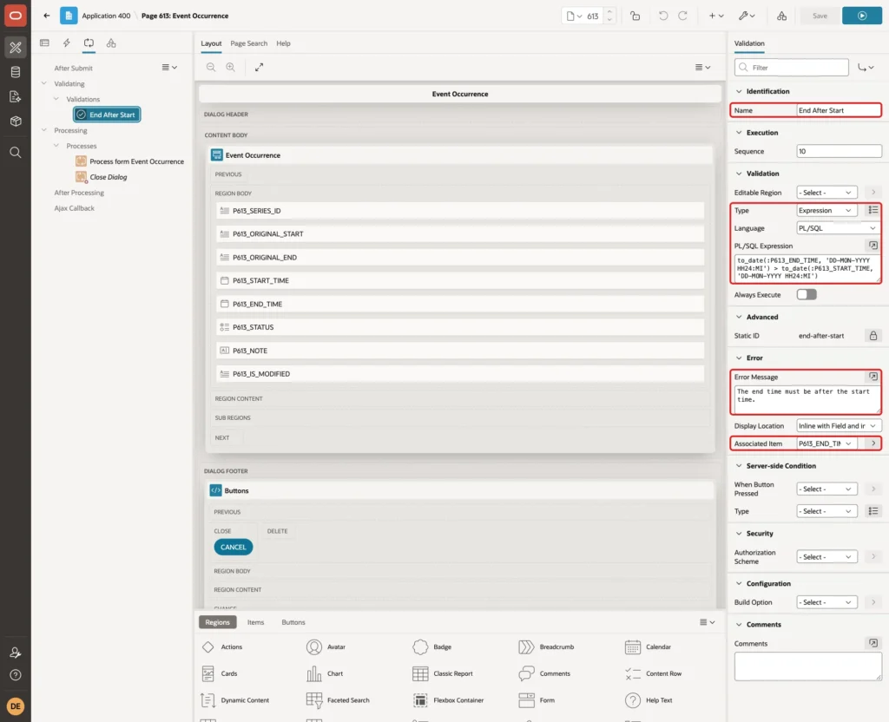Open the Language PL/SQL dropdown
The height and width of the screenshot is (722, 889).
tap(839, 228)
